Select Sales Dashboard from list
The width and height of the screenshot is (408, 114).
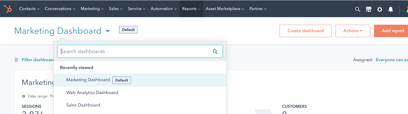click(140, 105)
